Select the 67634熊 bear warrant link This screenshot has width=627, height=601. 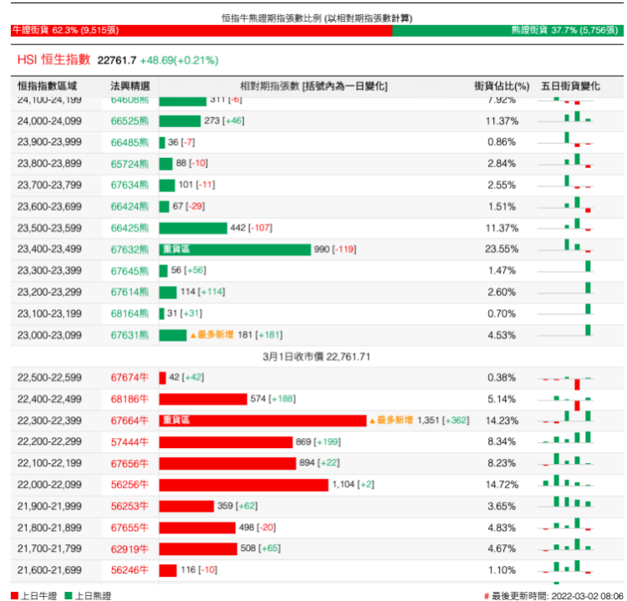click(x=130, y=185)
